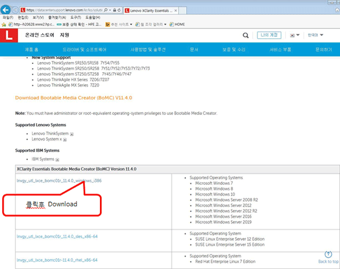Click the text SUSE Linux Enterprise Server 15 Edition

point(230,244)
